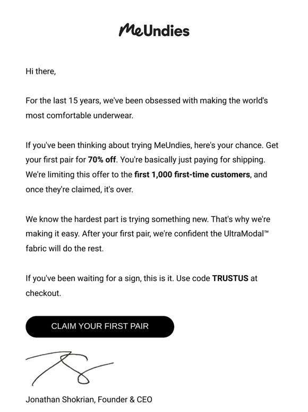
Task: Select the bold TRUSTUS promo code
Action: (230, 278)
